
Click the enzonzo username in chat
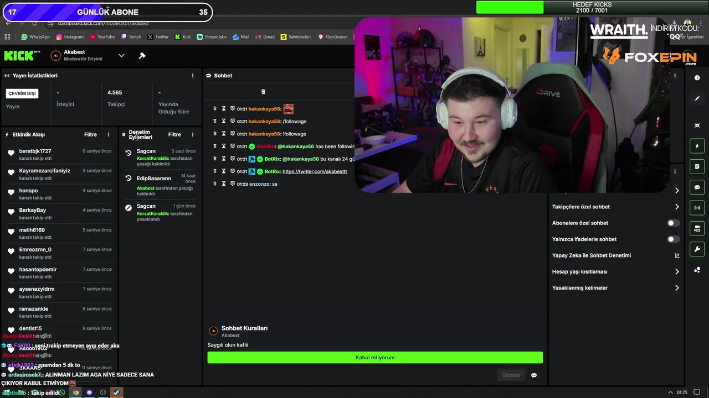tap(259, 184)
